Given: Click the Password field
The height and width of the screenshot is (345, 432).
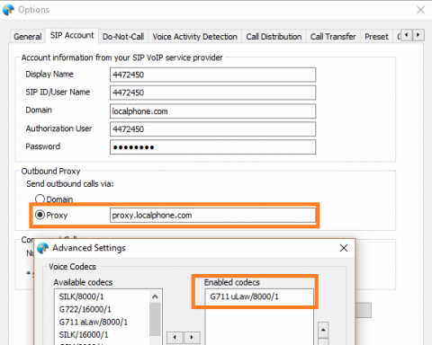Looking at the screenshot, I should (x=212, y=147).
